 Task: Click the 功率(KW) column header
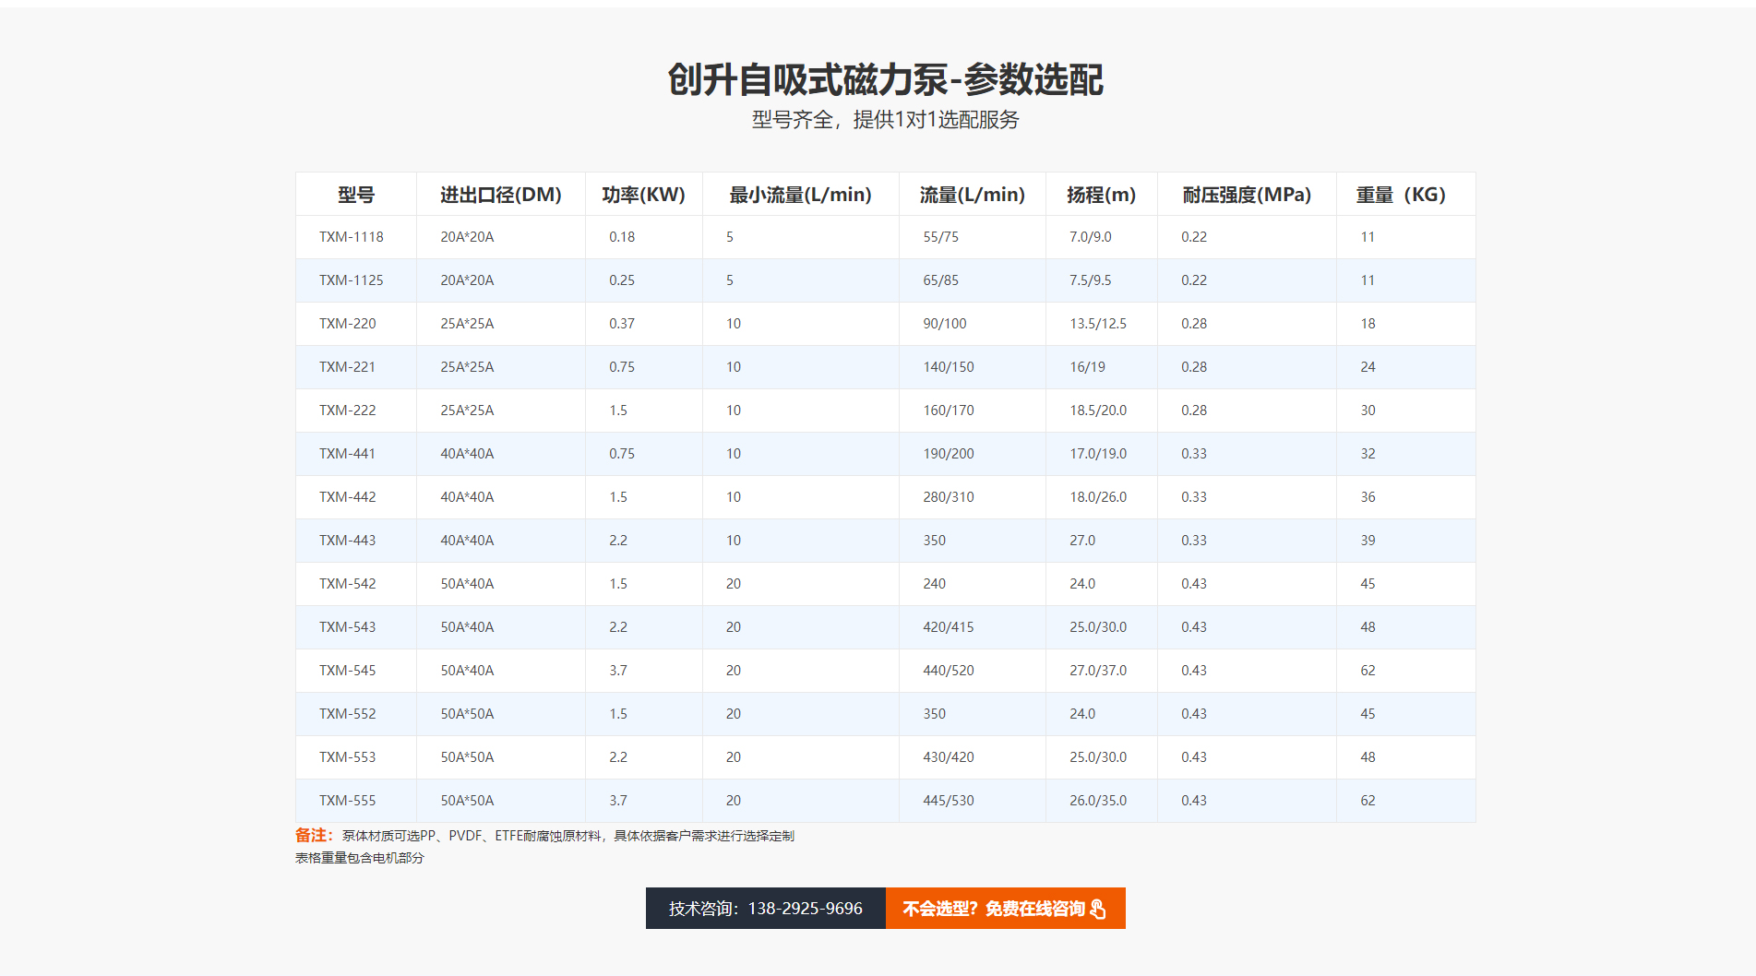[643, 195]
